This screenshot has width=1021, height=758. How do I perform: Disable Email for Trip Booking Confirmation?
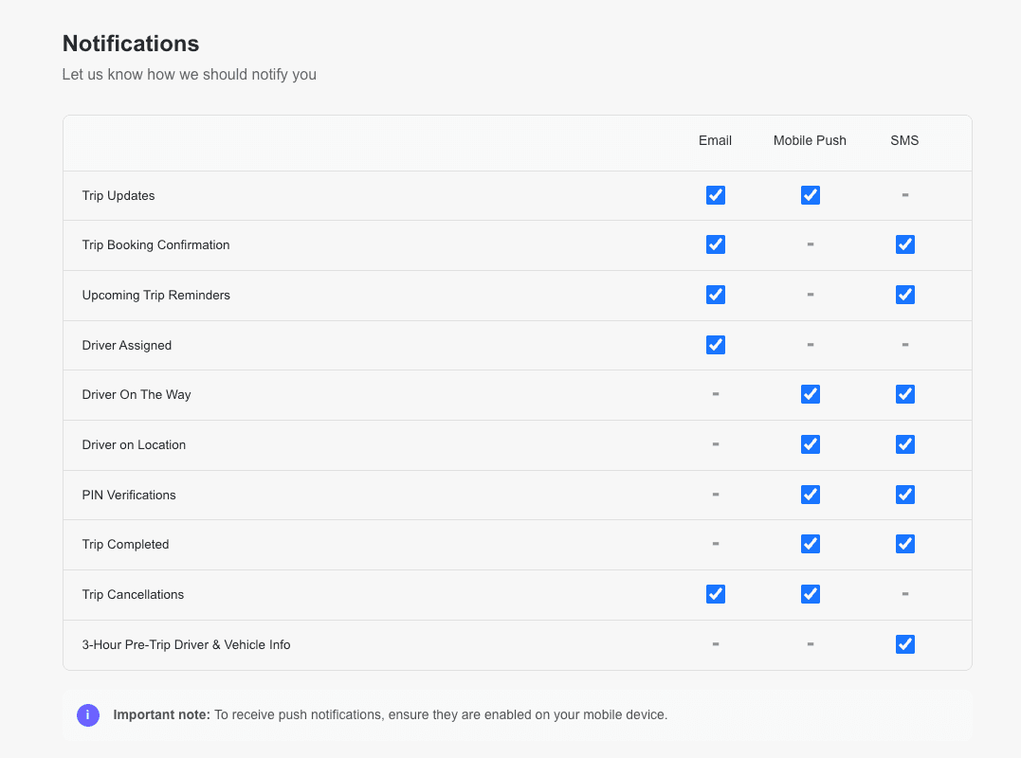pos(716,244)
